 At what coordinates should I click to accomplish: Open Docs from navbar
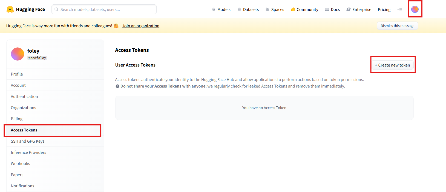(x=332, y=9)
